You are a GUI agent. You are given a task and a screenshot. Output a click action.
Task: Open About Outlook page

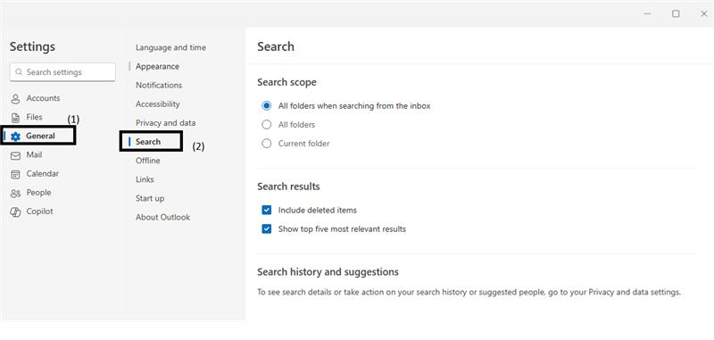tap(162, 217)
